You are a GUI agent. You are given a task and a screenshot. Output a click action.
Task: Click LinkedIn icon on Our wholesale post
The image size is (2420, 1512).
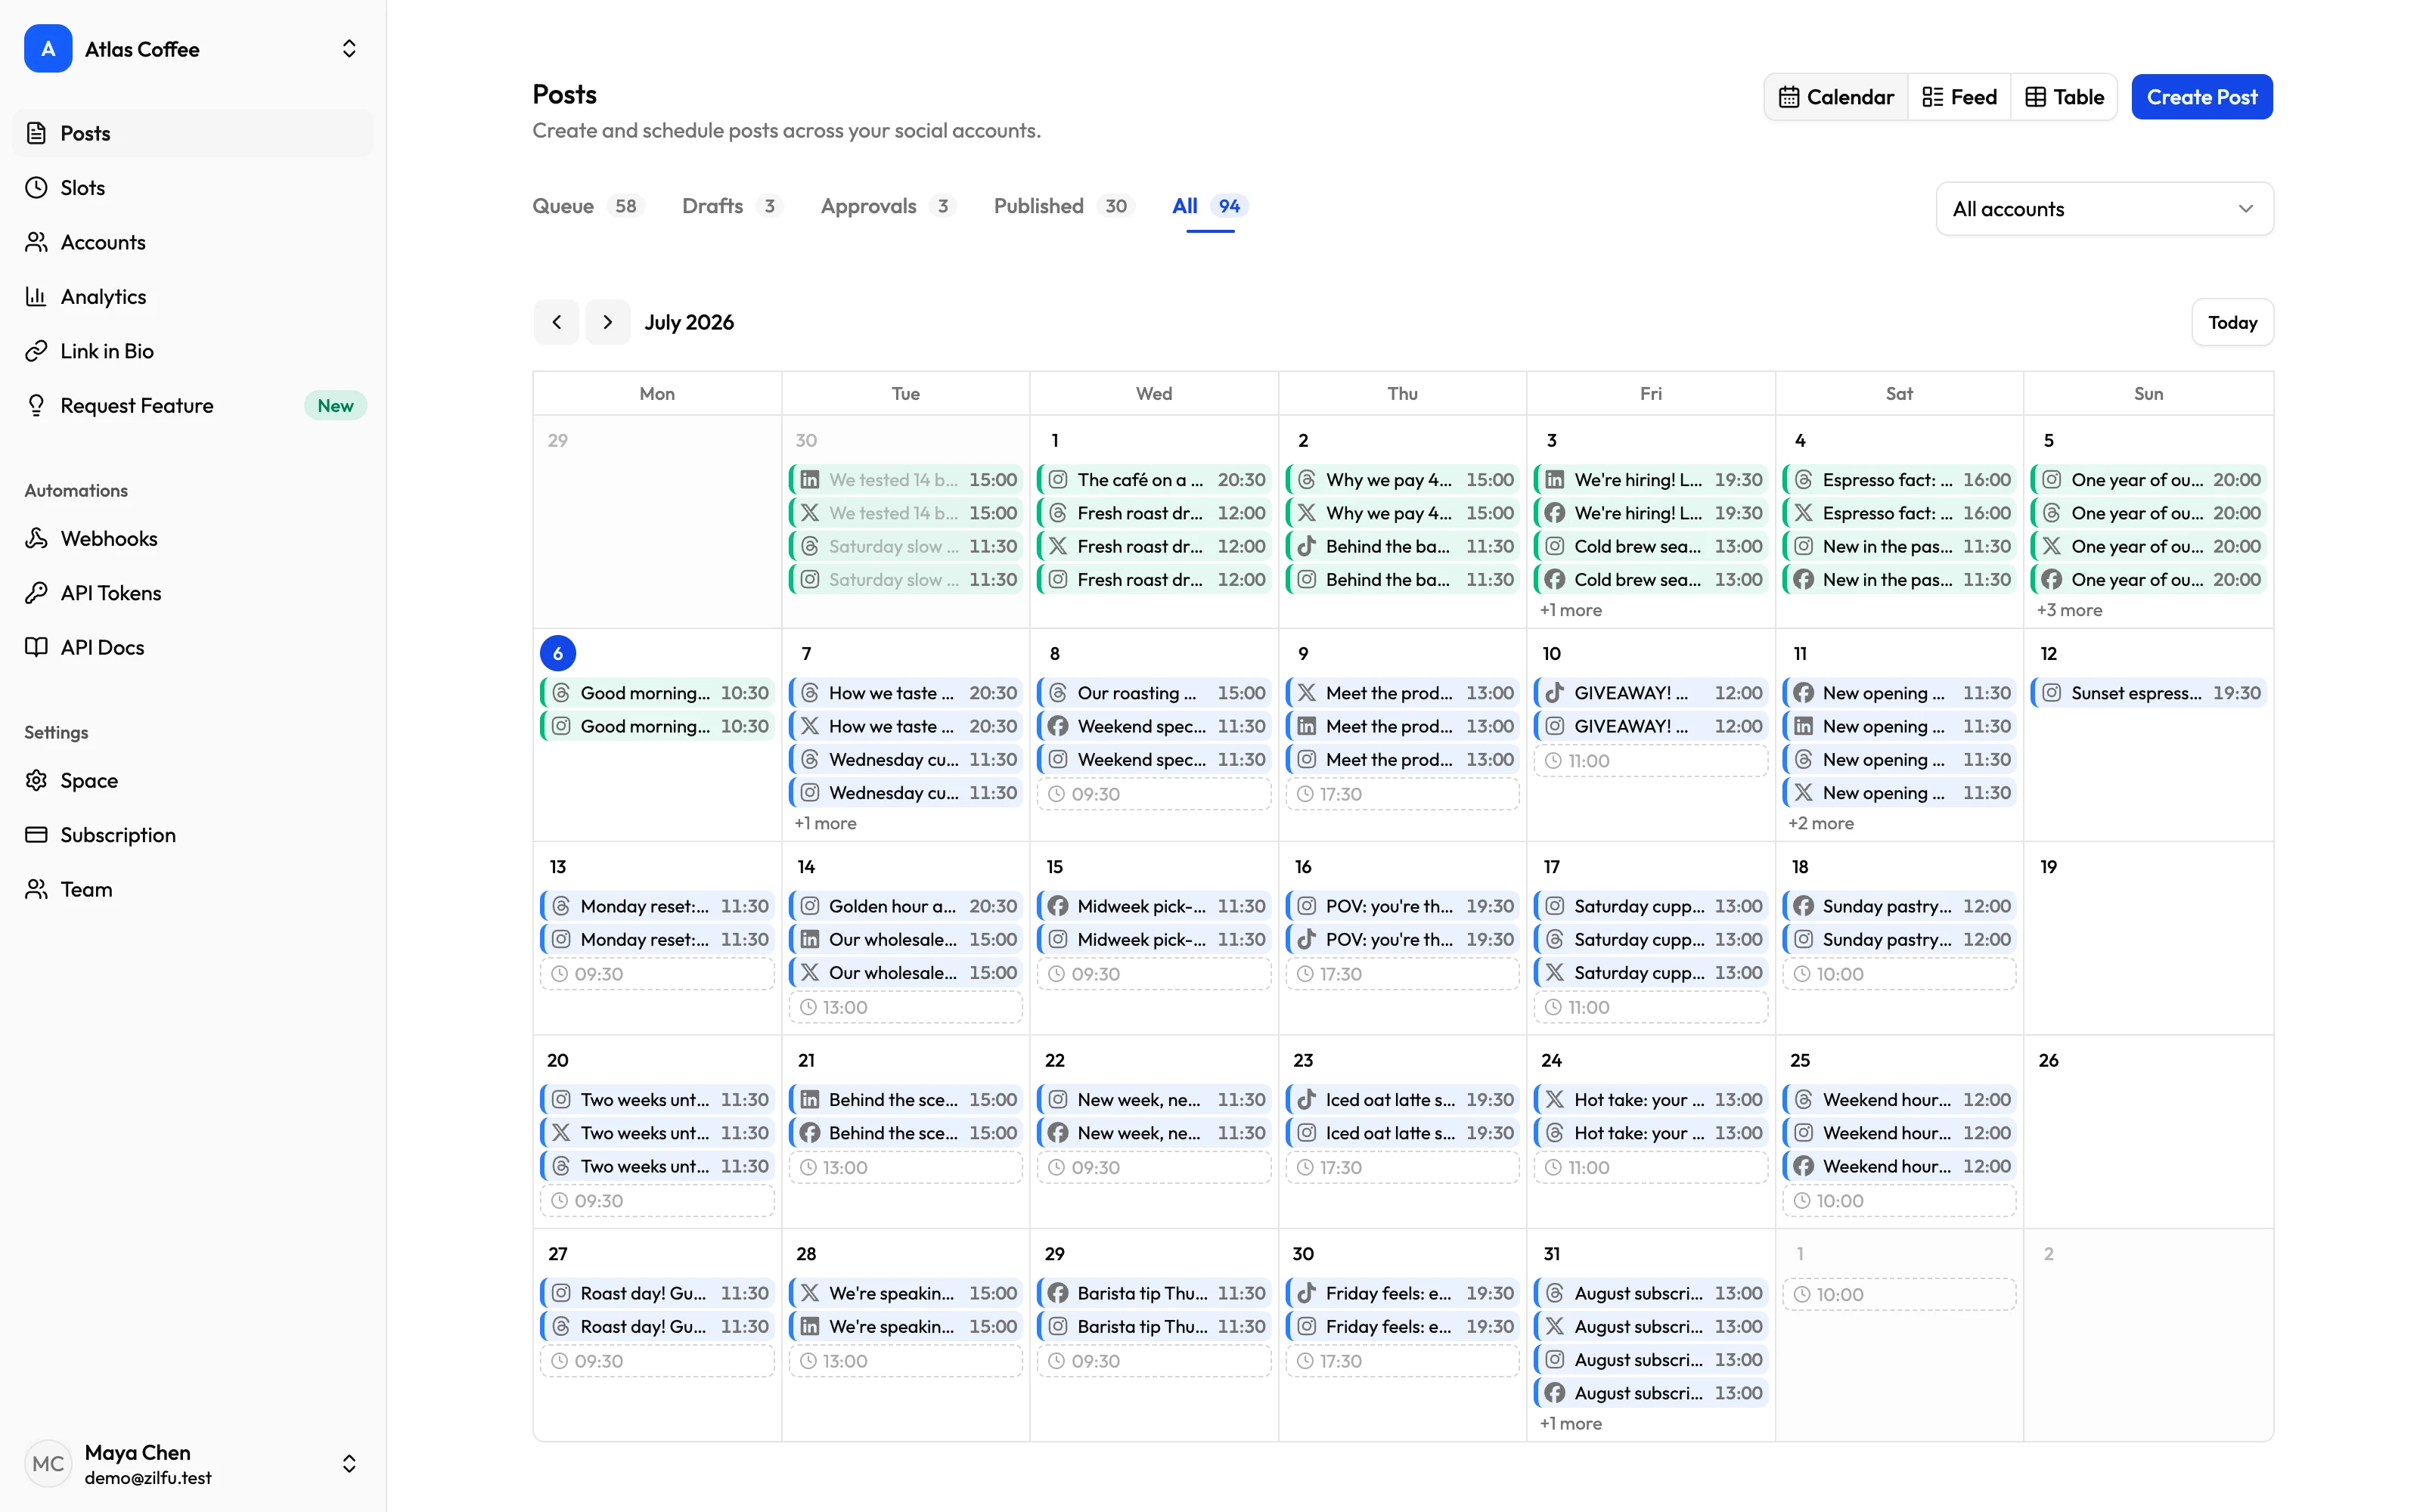[x=810, y=940]
